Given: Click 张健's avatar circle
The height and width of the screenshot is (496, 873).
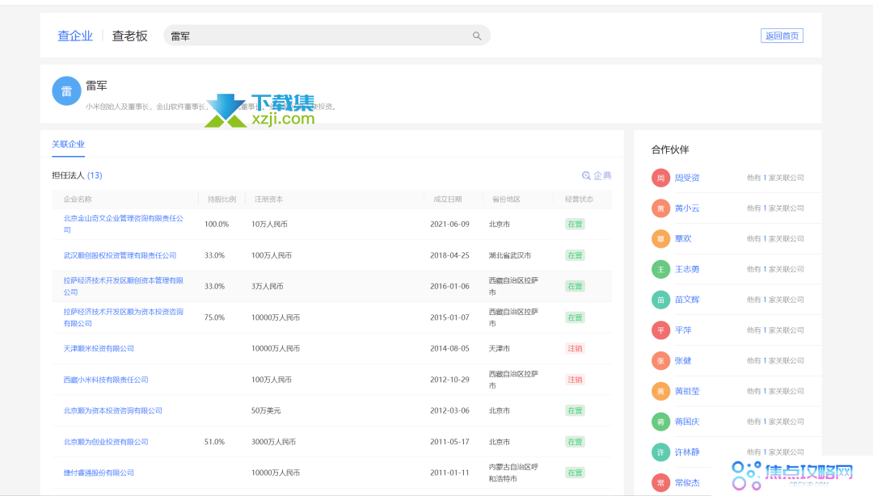Looking at the screenshot, I should pos(660,361).
